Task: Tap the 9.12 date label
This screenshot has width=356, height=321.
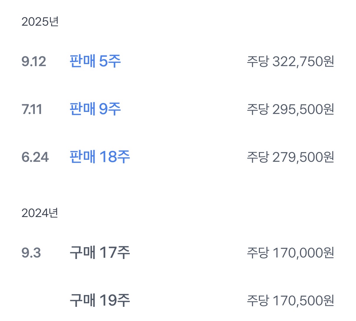Action: (34, 61)
